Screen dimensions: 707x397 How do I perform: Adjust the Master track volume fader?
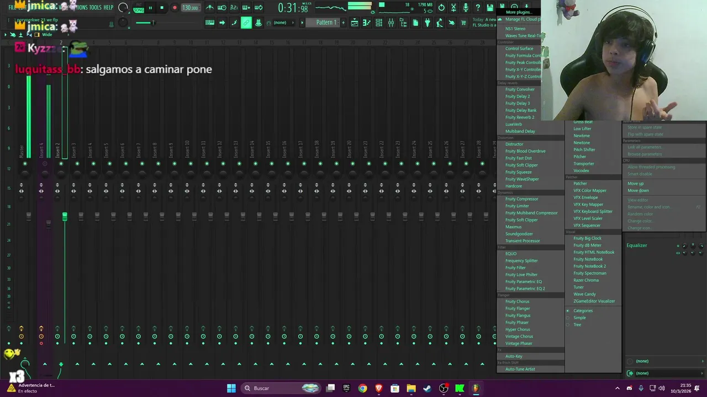pyautogui.click(x=29, y=217)
